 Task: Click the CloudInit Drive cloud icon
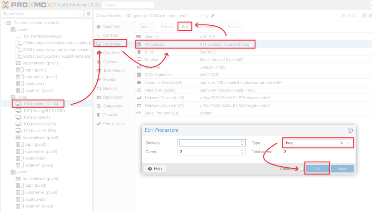[x=139, y=82]
